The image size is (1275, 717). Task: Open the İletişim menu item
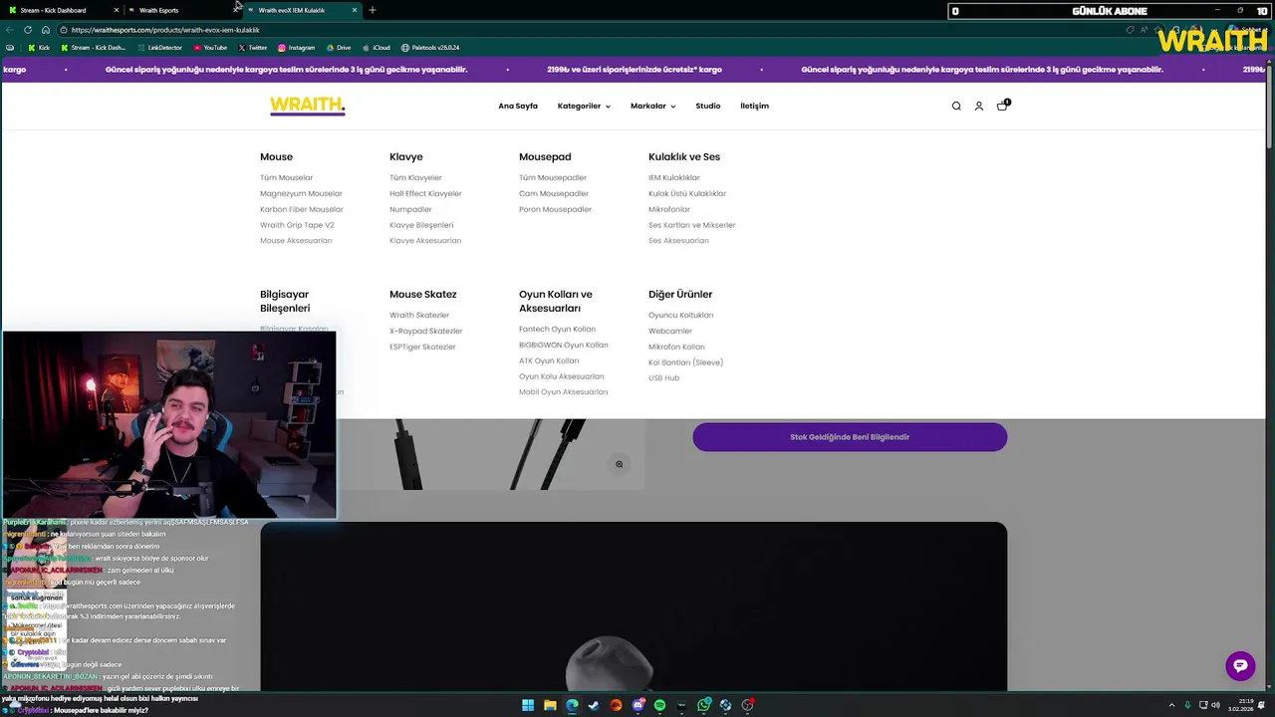pyautogui.click(x=754, y=106)
